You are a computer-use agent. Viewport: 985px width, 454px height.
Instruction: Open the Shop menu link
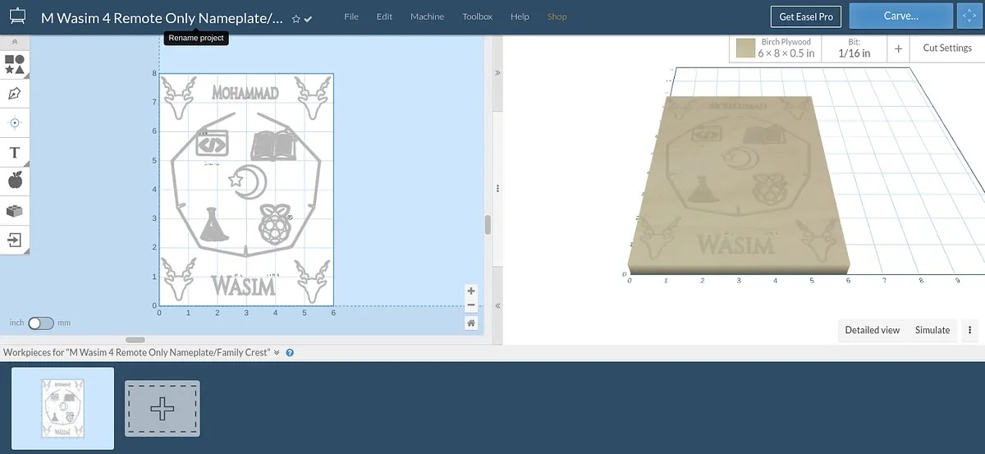click(557, 16)
